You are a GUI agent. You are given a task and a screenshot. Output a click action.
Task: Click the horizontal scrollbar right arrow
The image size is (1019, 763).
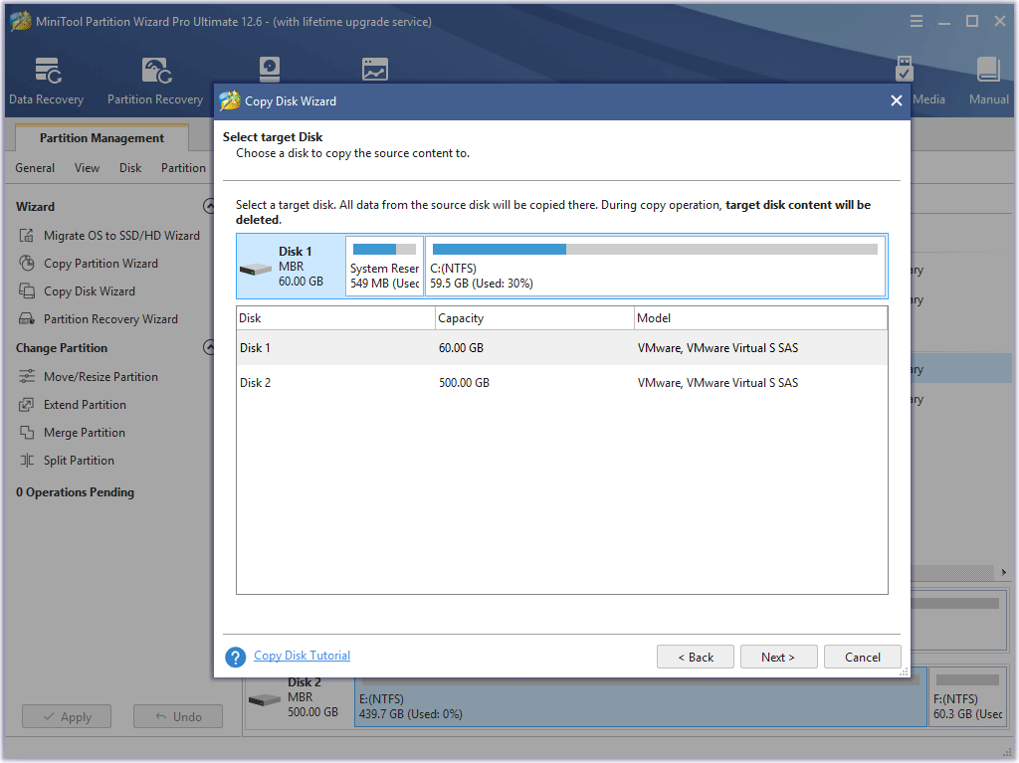pyautogui.click(x=1004, y=572)
